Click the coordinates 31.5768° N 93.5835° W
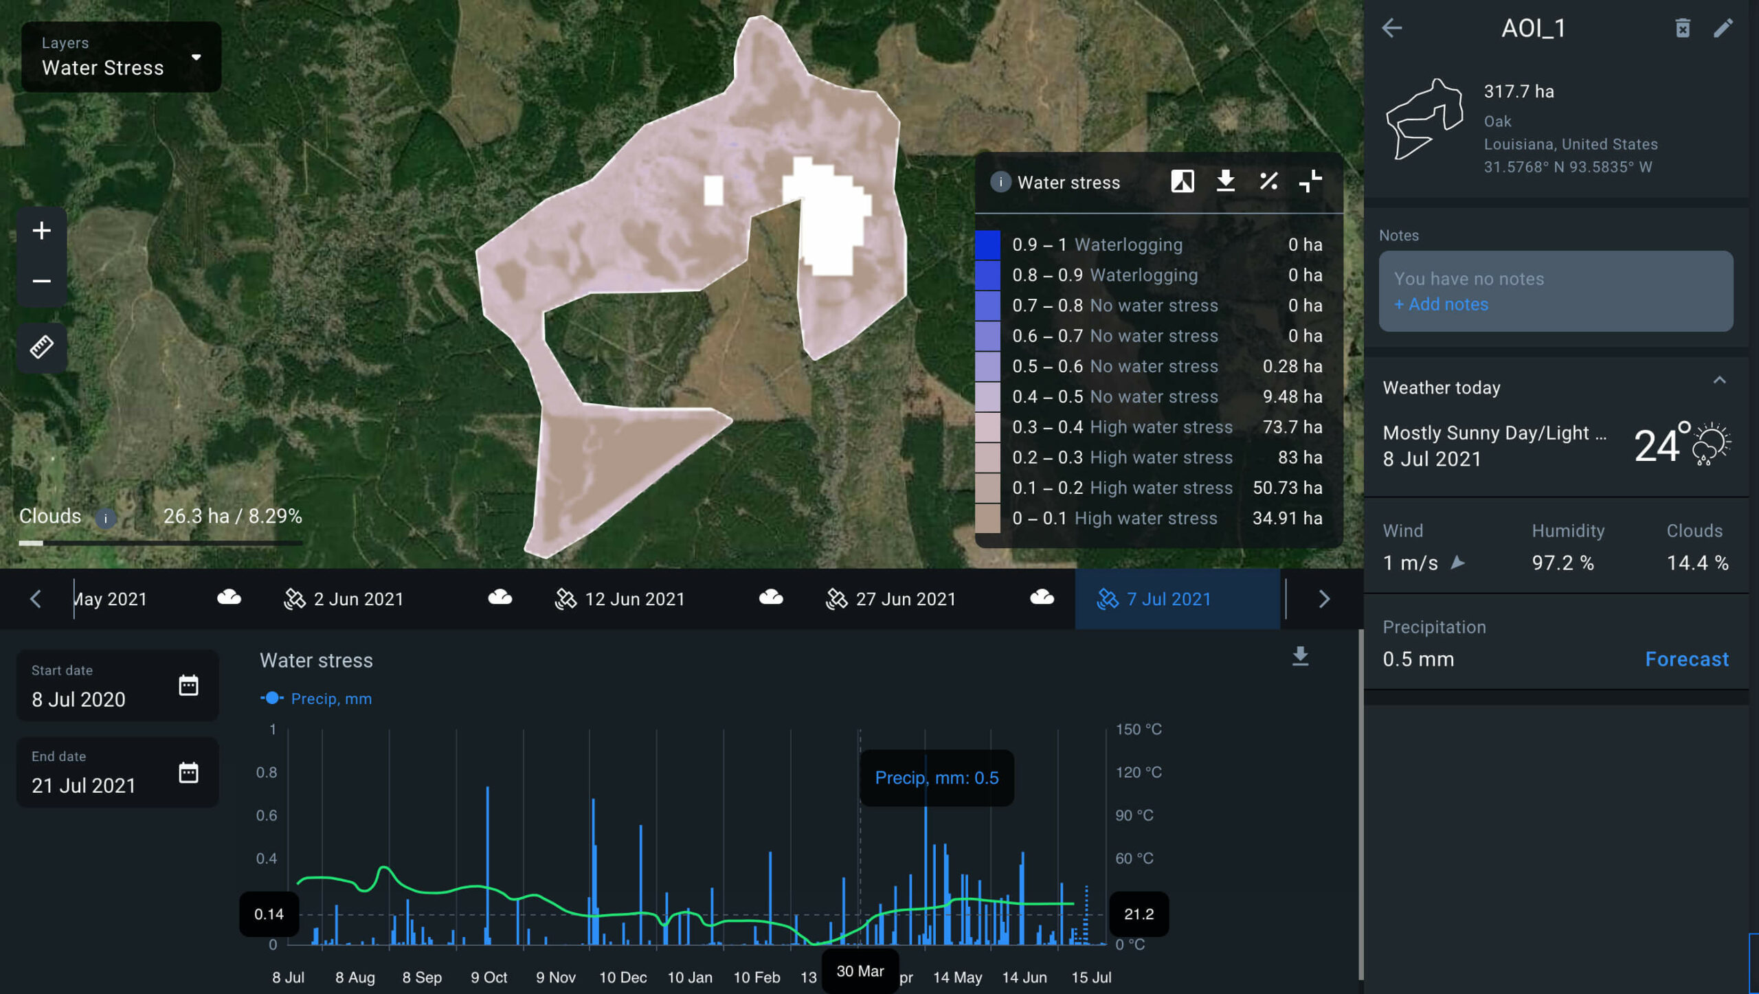1759x994 pixels. (x=1567, y=167)
